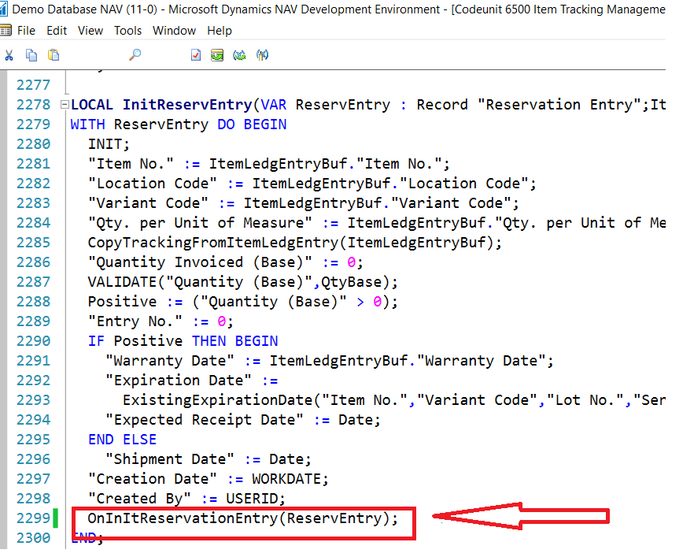Click the "Location Code" assignment line
The height and width of the screenshot is (557, 694).
pyautogui.click(x=312, y=184)
